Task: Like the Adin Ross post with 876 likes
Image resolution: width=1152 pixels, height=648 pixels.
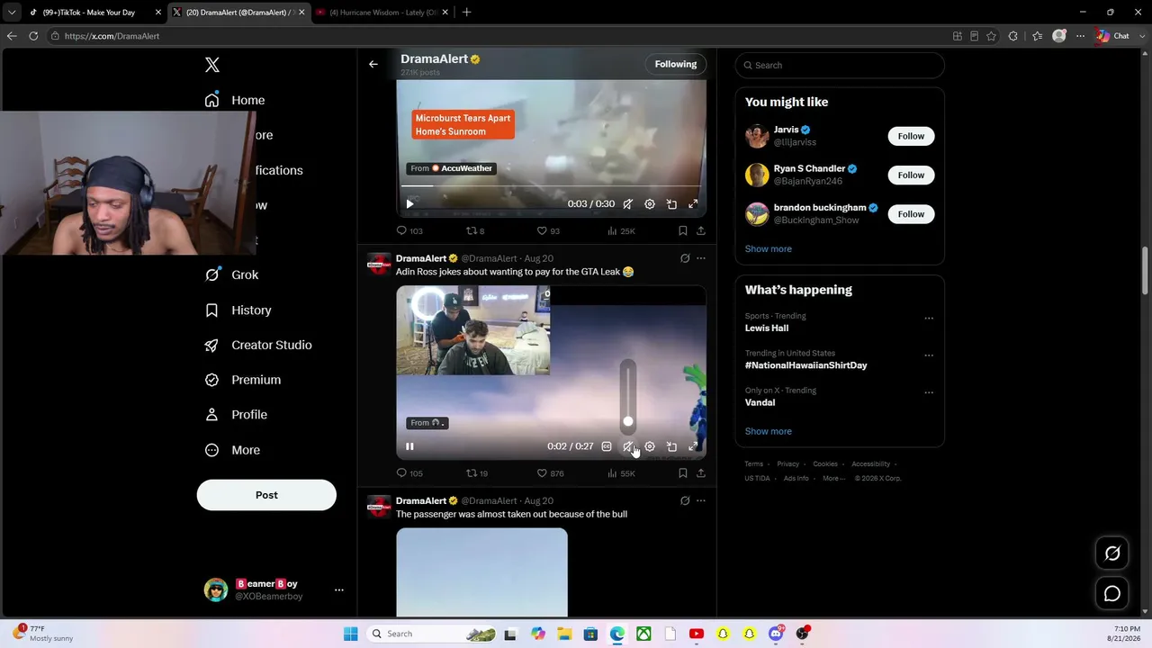Action: 550,473
